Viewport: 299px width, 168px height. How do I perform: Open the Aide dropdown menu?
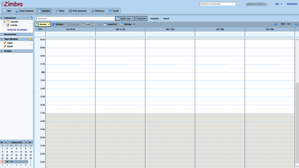pos(278,4)
